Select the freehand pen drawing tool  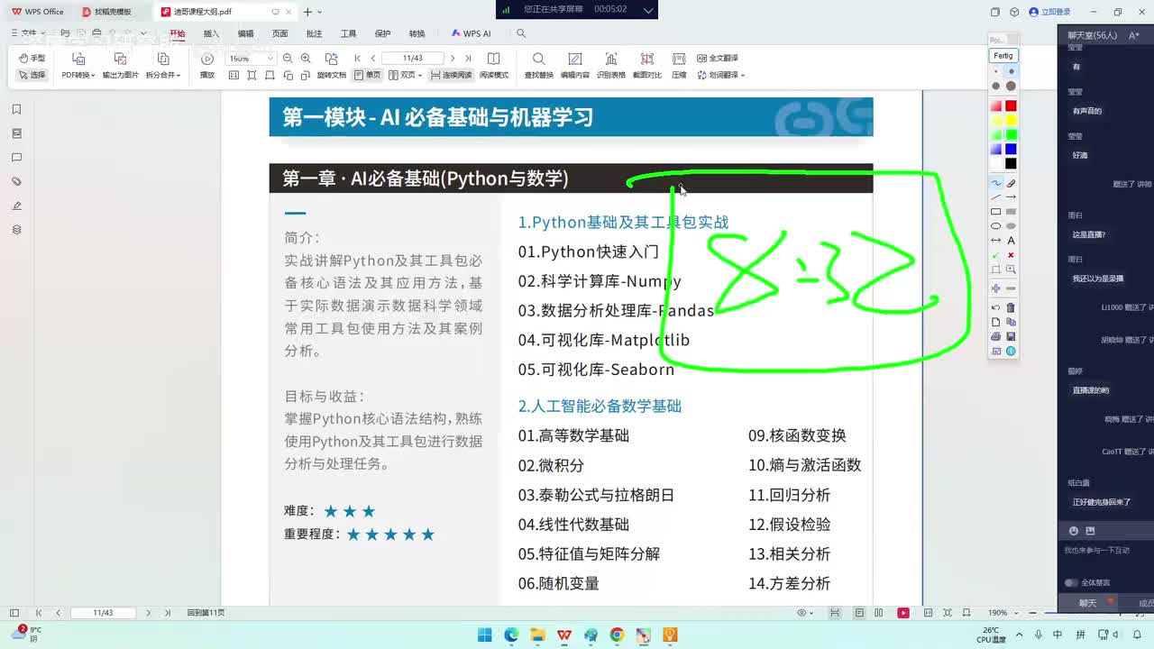(x=996, y=183)
